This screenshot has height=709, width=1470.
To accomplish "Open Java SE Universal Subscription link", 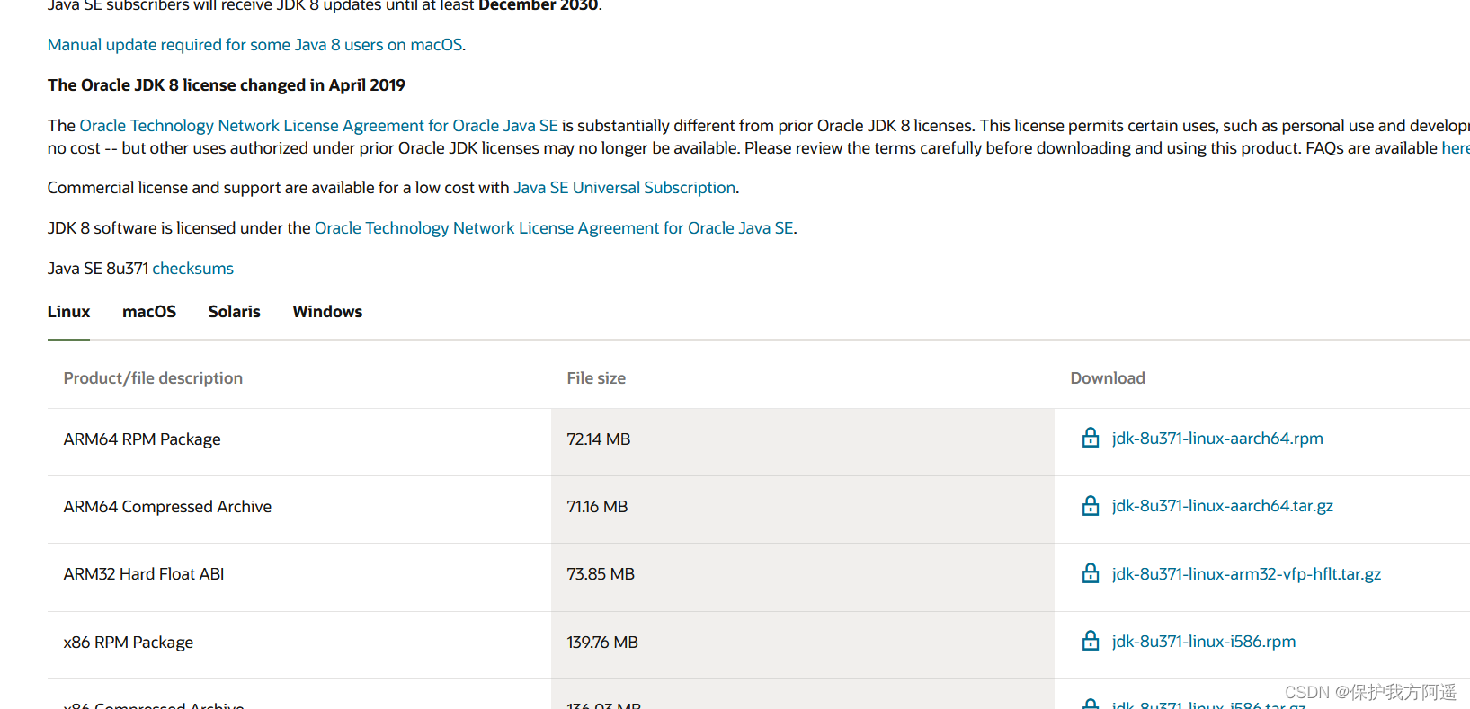I will [624, 188].
